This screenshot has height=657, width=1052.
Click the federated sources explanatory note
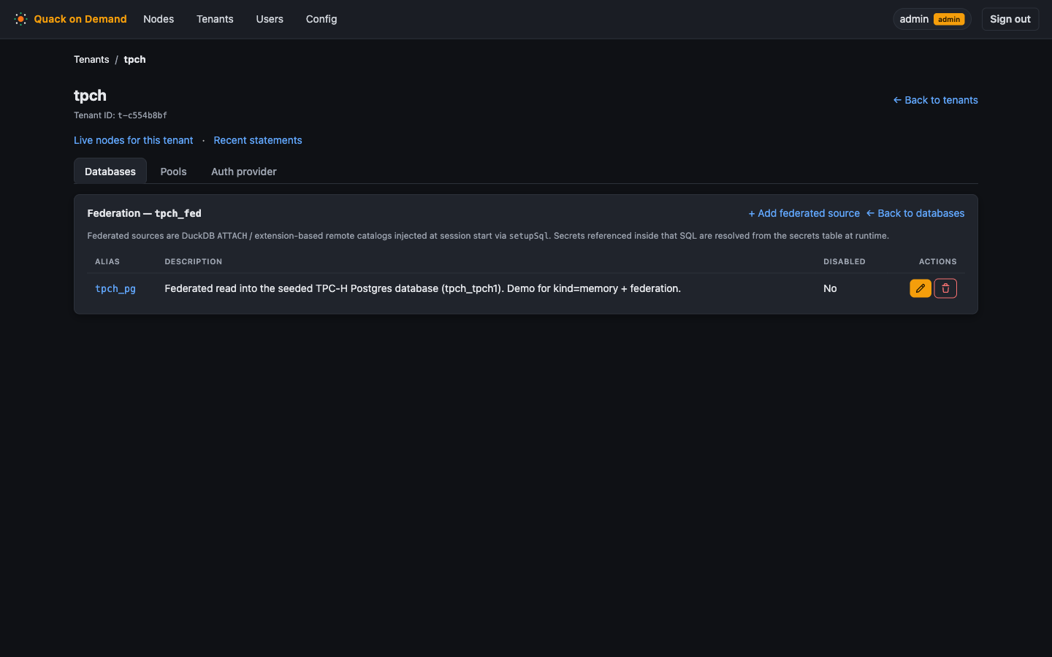click(x=488, y=236)
